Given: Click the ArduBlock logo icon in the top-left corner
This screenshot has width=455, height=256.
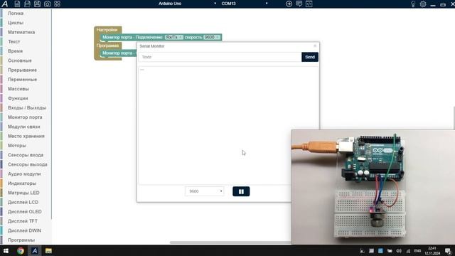Looking at the screenshot, I should 5,4.
